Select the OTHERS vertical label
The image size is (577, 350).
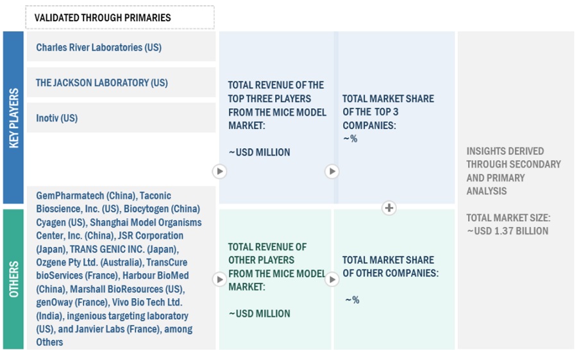[x=13, y=279]
